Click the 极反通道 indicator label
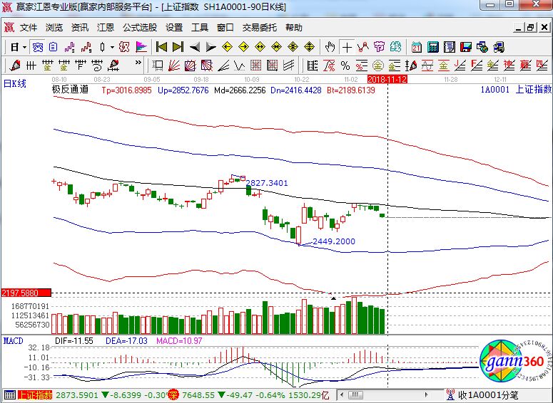The width and height of the screenshot is (553, 403). (x=70, y=90)
